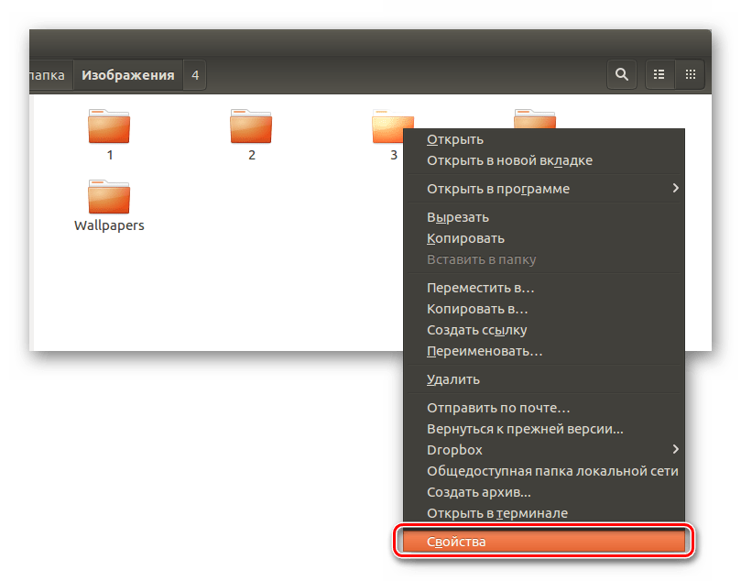This screenshot has width=741, height=581.
Task: Click the search magnifier icon
Action: click(x=622, y=75)
